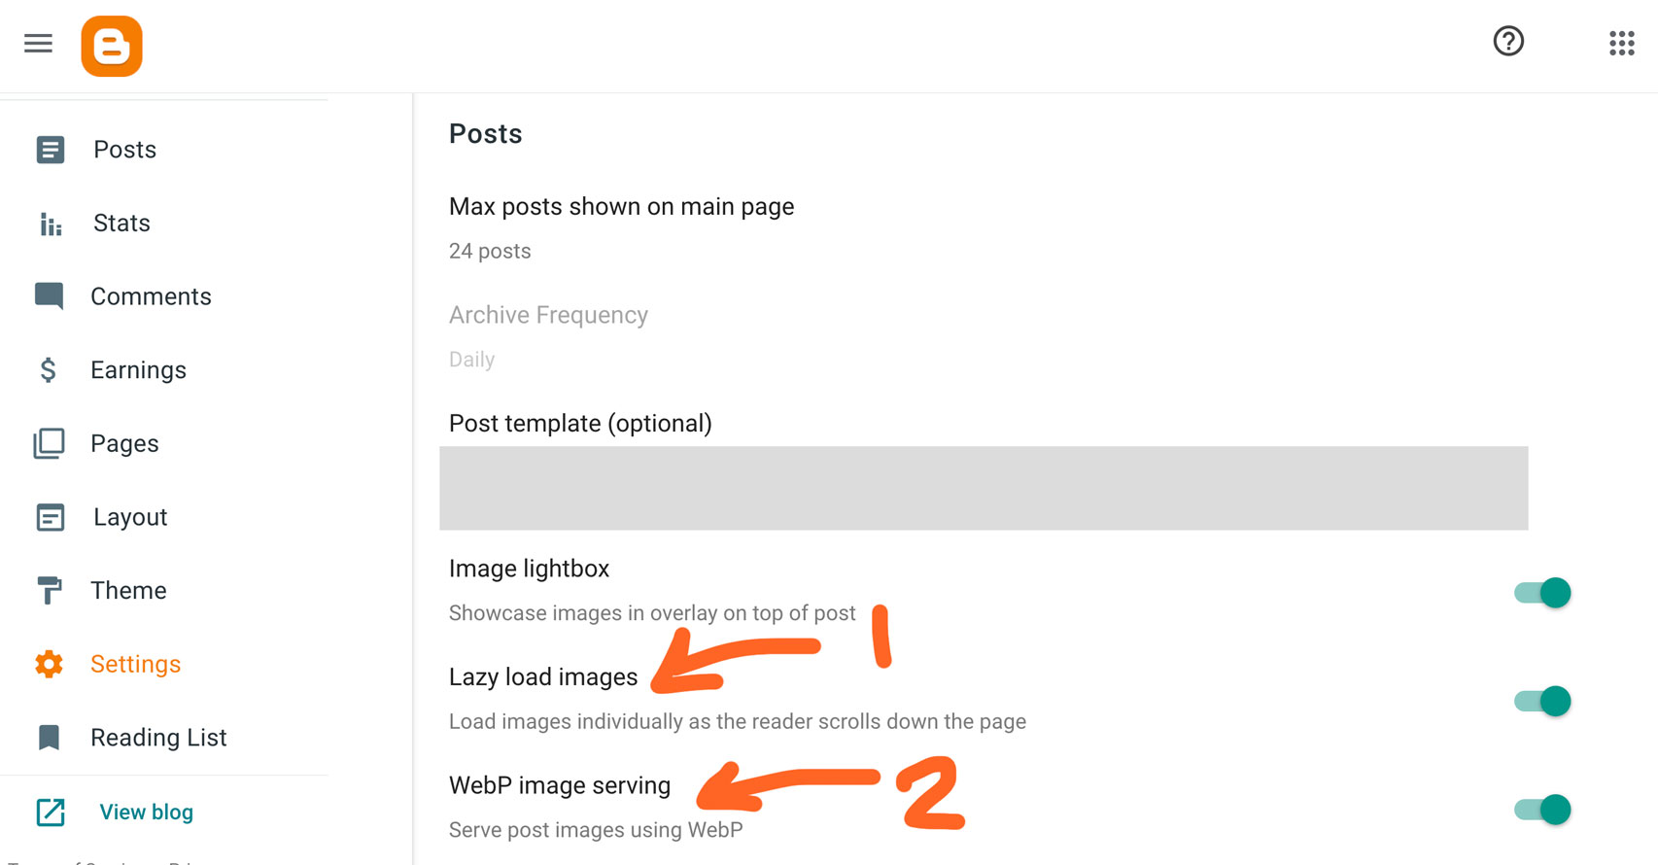Click the View blog link
The height and width of the screenshot is (865, 1658).
tap(146, 812)
